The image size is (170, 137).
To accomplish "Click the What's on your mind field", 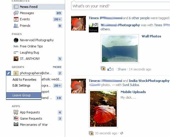I will pyautogui.click(x=121, y=6).
